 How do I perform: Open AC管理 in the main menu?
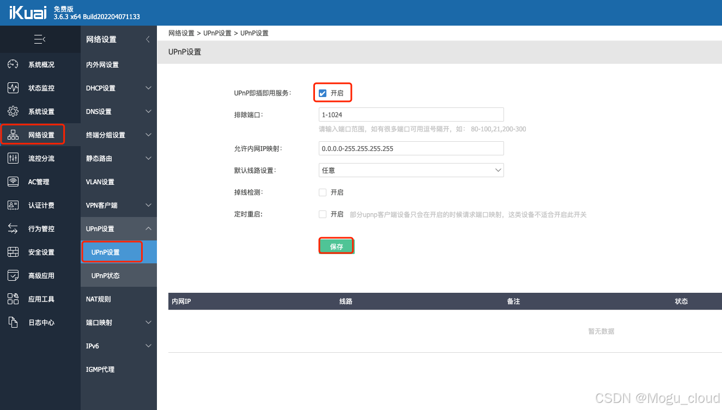[x=40, y=182]
